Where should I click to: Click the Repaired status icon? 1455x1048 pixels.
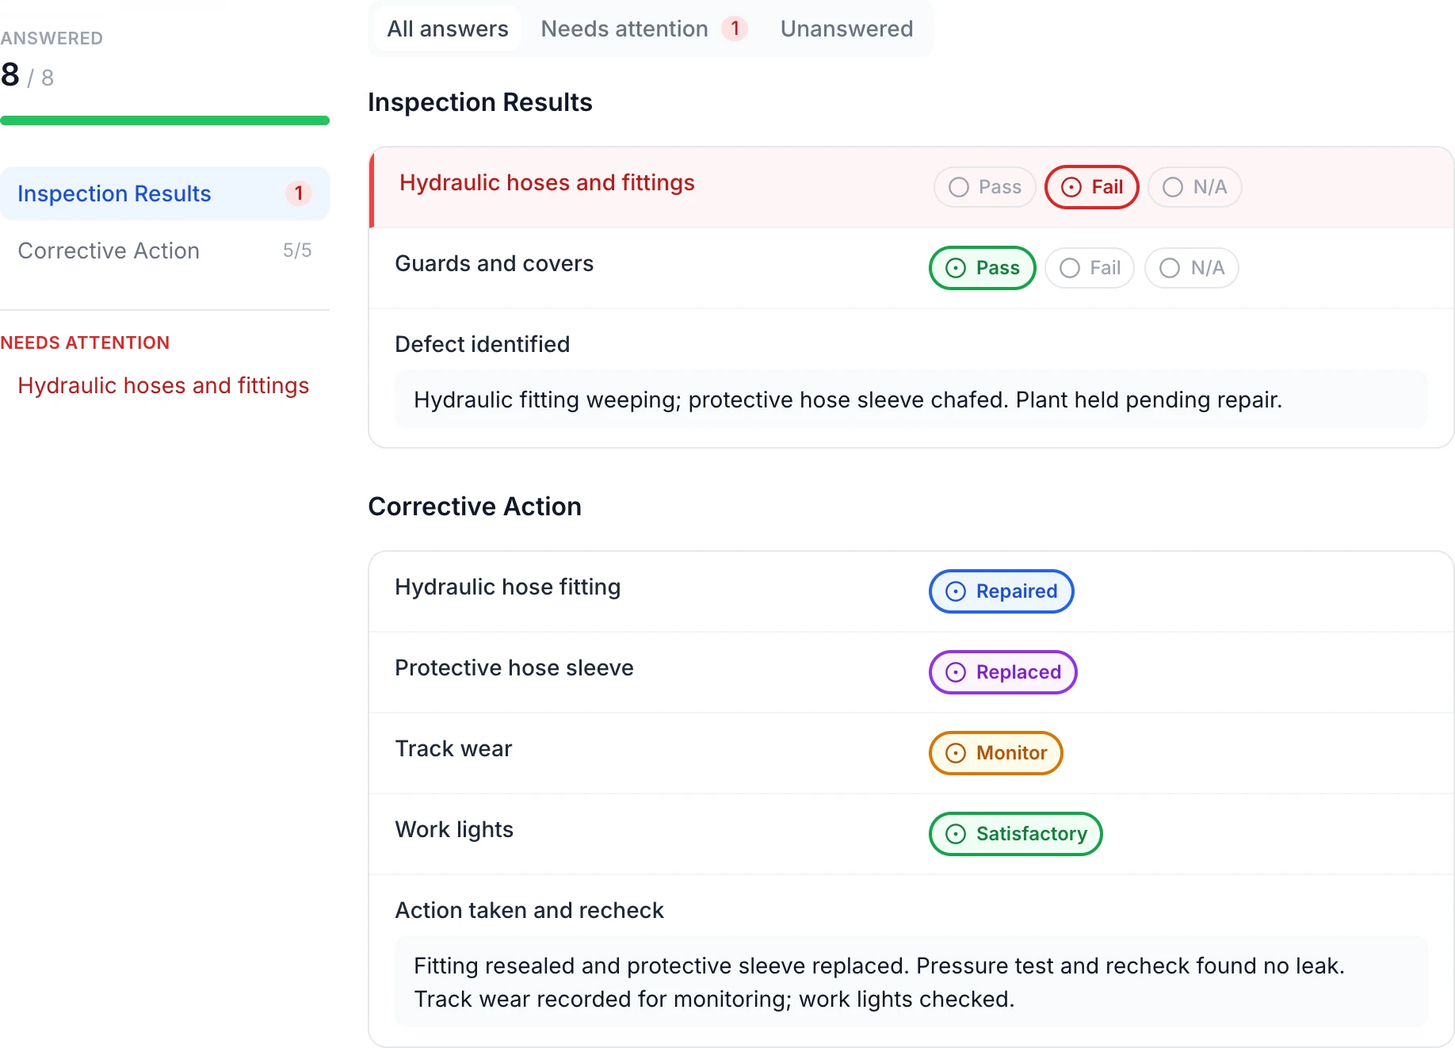click(956, 591)
